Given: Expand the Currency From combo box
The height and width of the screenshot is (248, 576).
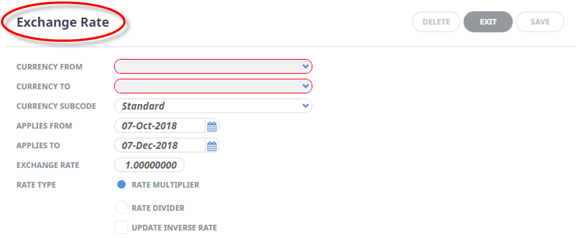Looking at the screenshot, I should click(213, 66).
